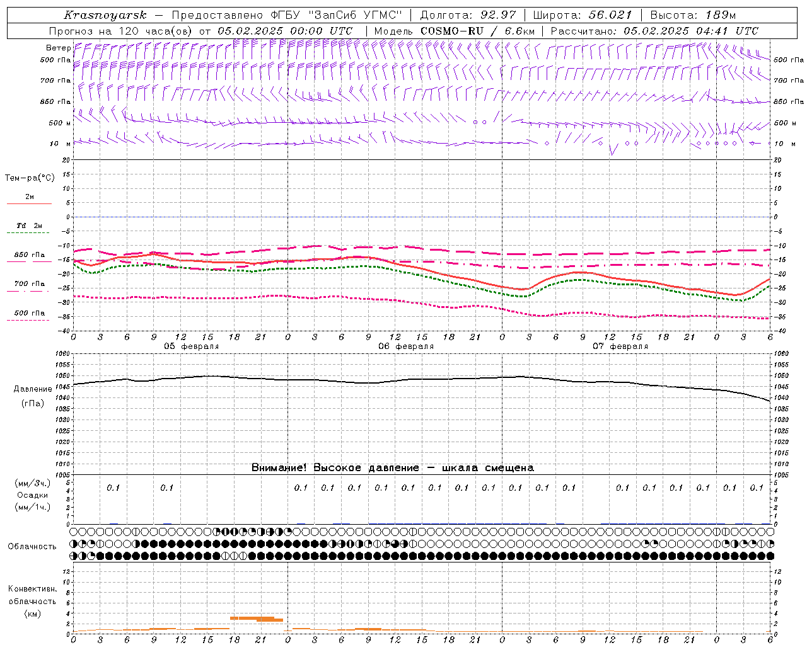The width and height of the screenshot is (807, 645).
Task: Click the 'Высота: 189м' elevation value
Action: coord(693,15)
